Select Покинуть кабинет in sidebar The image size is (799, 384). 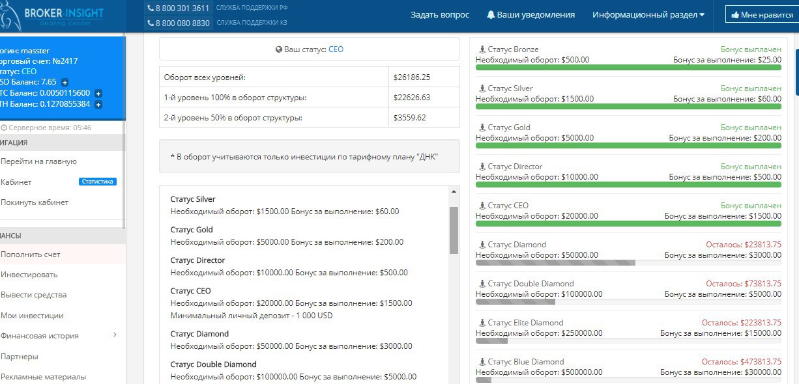pos(34,202)
